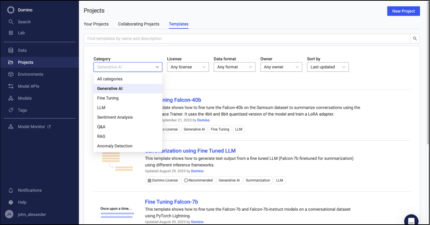Switch to the Collaborating Projects tab

[x=139, y=24]
